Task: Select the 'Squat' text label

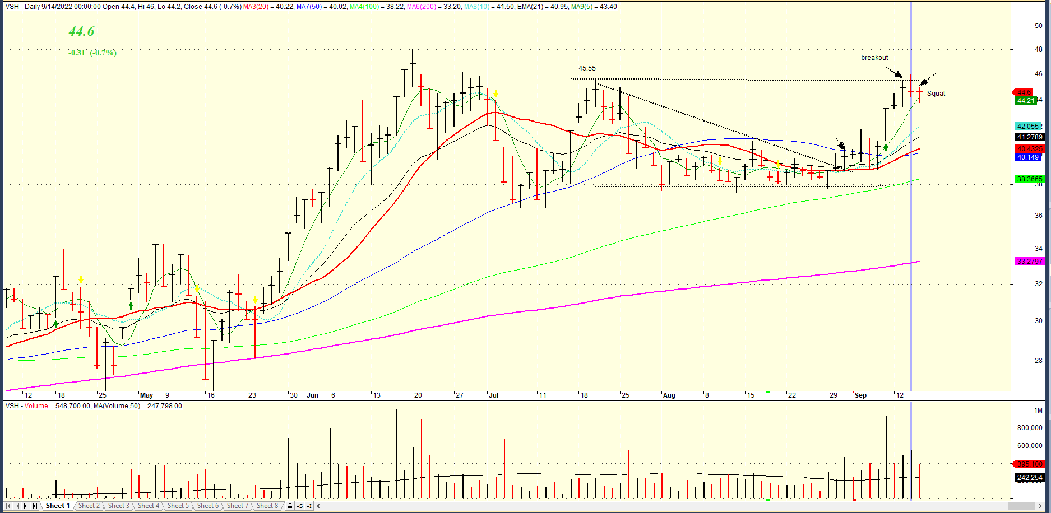Action: [x=936, y=94]
